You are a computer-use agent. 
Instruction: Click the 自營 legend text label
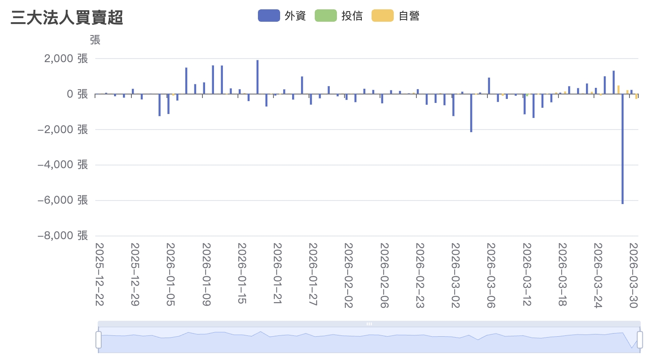click(x=409, y=16)
